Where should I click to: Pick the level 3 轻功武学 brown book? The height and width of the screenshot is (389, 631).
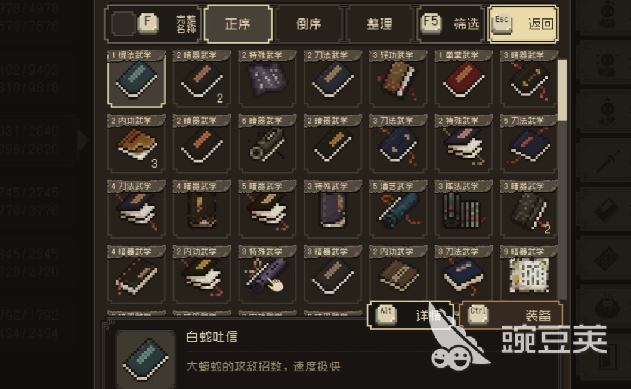click(398, 79)
